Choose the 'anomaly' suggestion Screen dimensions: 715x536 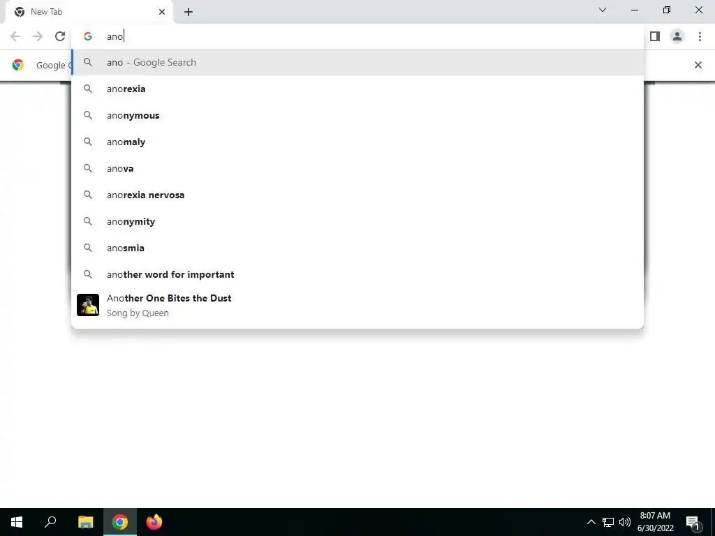click(357, 142)
